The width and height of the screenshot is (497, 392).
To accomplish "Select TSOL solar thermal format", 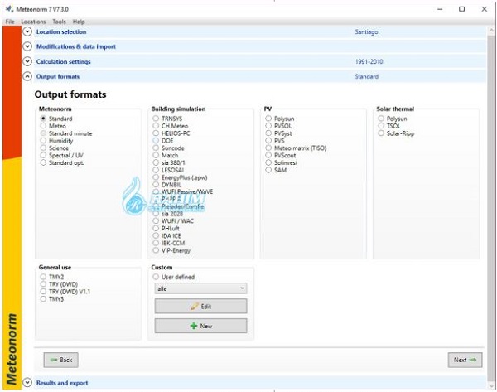I will [381, 126].
